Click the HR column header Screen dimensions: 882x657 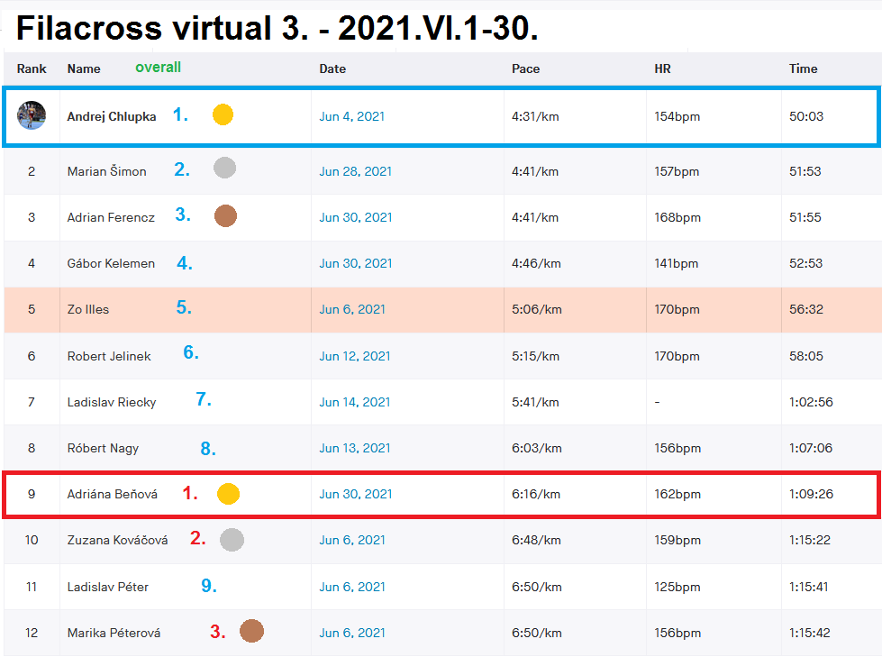pyautogui.click(x=662, y=68)
